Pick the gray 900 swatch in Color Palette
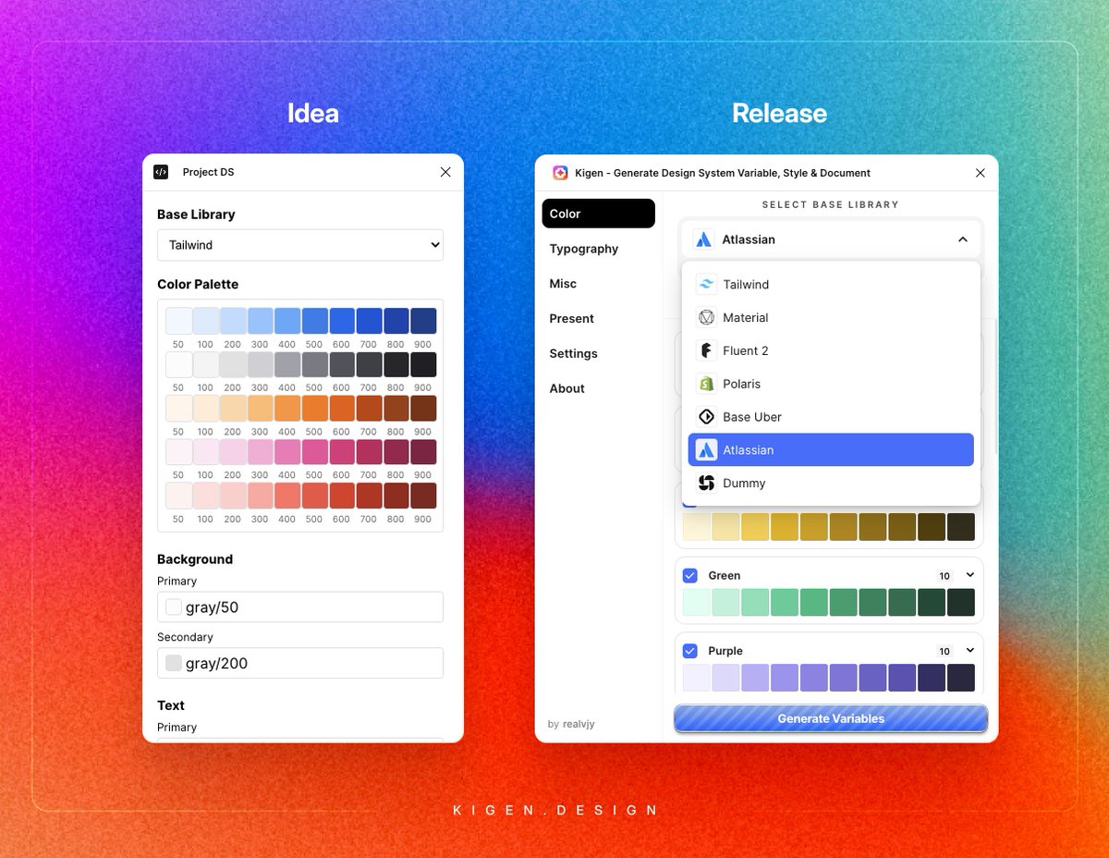The width and height of the screenshot is (1109, 858). [x=423, y=364]
